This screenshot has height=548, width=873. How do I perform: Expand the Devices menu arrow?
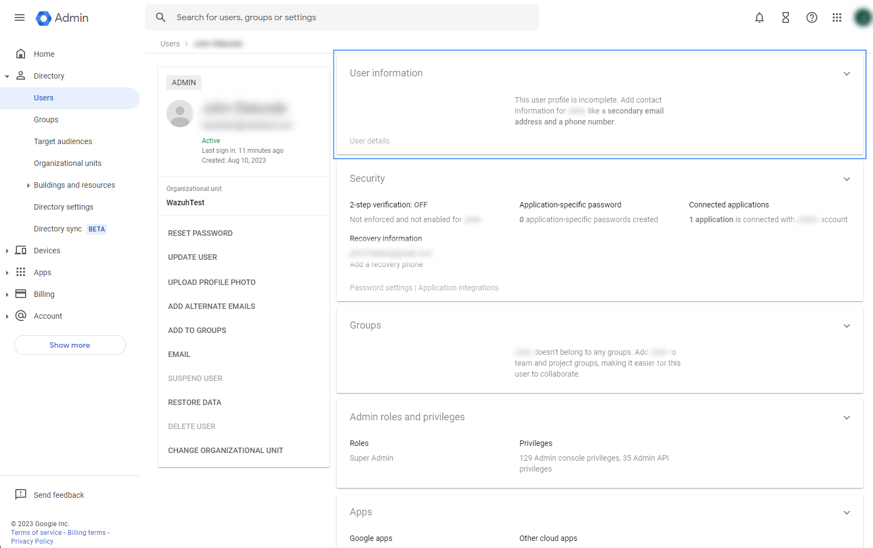[x=7, y=251]
